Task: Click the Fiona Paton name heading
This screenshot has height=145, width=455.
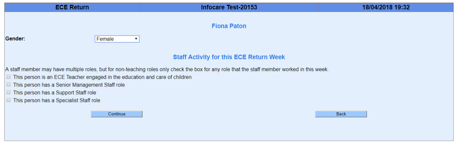Action: point(229,26)
